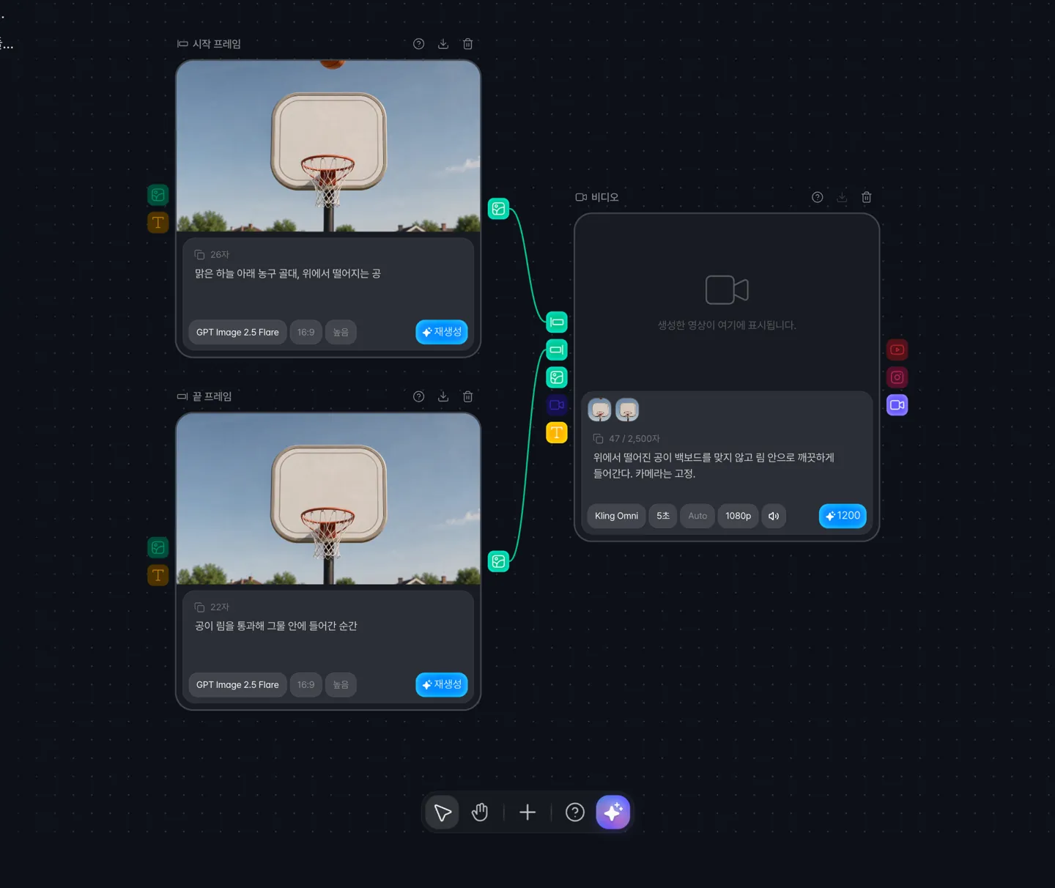The height and width of the screenshot is (888, 1055).
Task: Open help for the 비디오 node
Action: tap(818, 197)
